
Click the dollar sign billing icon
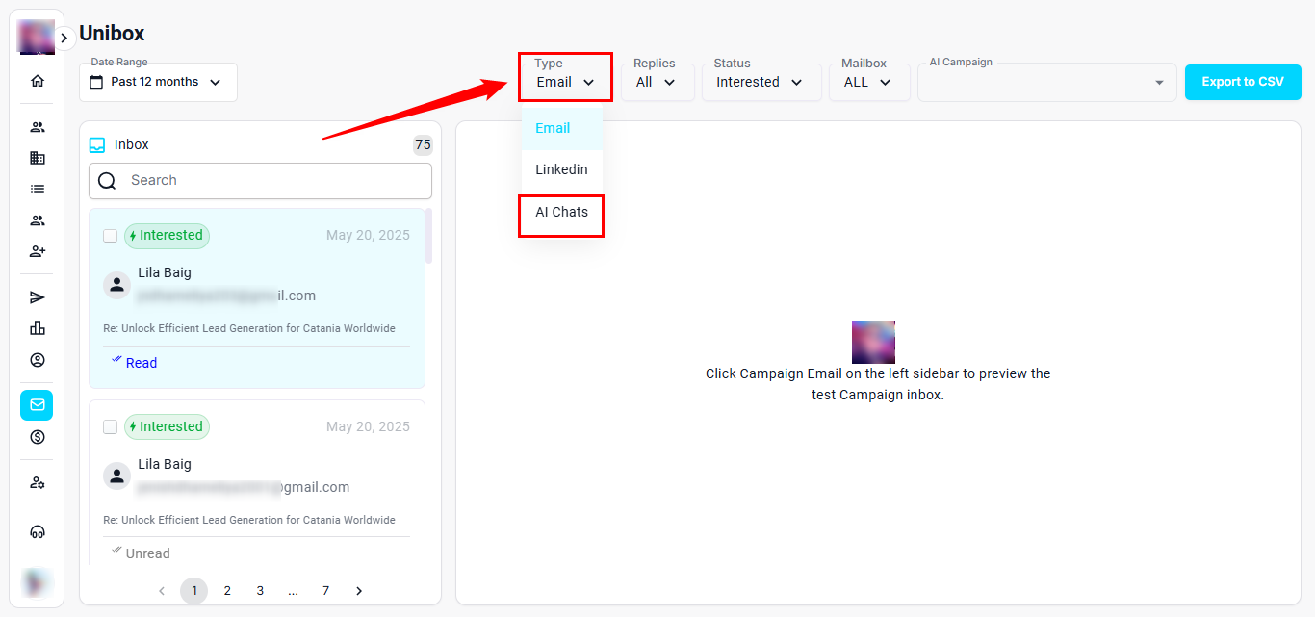[x=38, y=437]
